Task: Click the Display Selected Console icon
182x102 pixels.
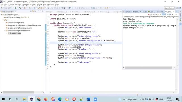Action: pos(170,14)
